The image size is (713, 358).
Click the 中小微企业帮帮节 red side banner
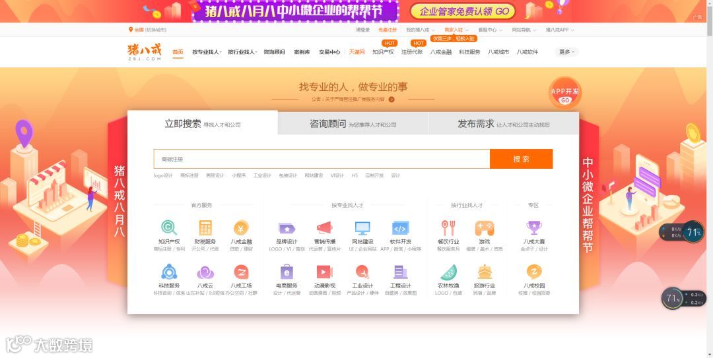pyautogui.click(x=588, y=204)
